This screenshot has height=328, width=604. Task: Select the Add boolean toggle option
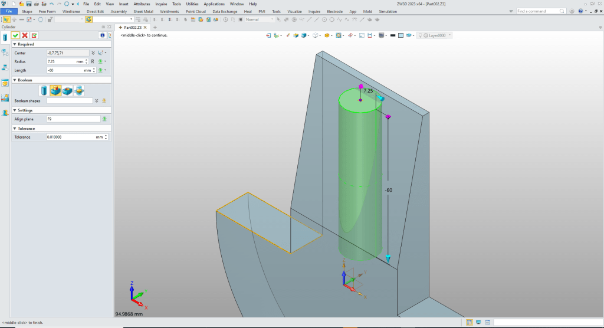pos(55,90)
